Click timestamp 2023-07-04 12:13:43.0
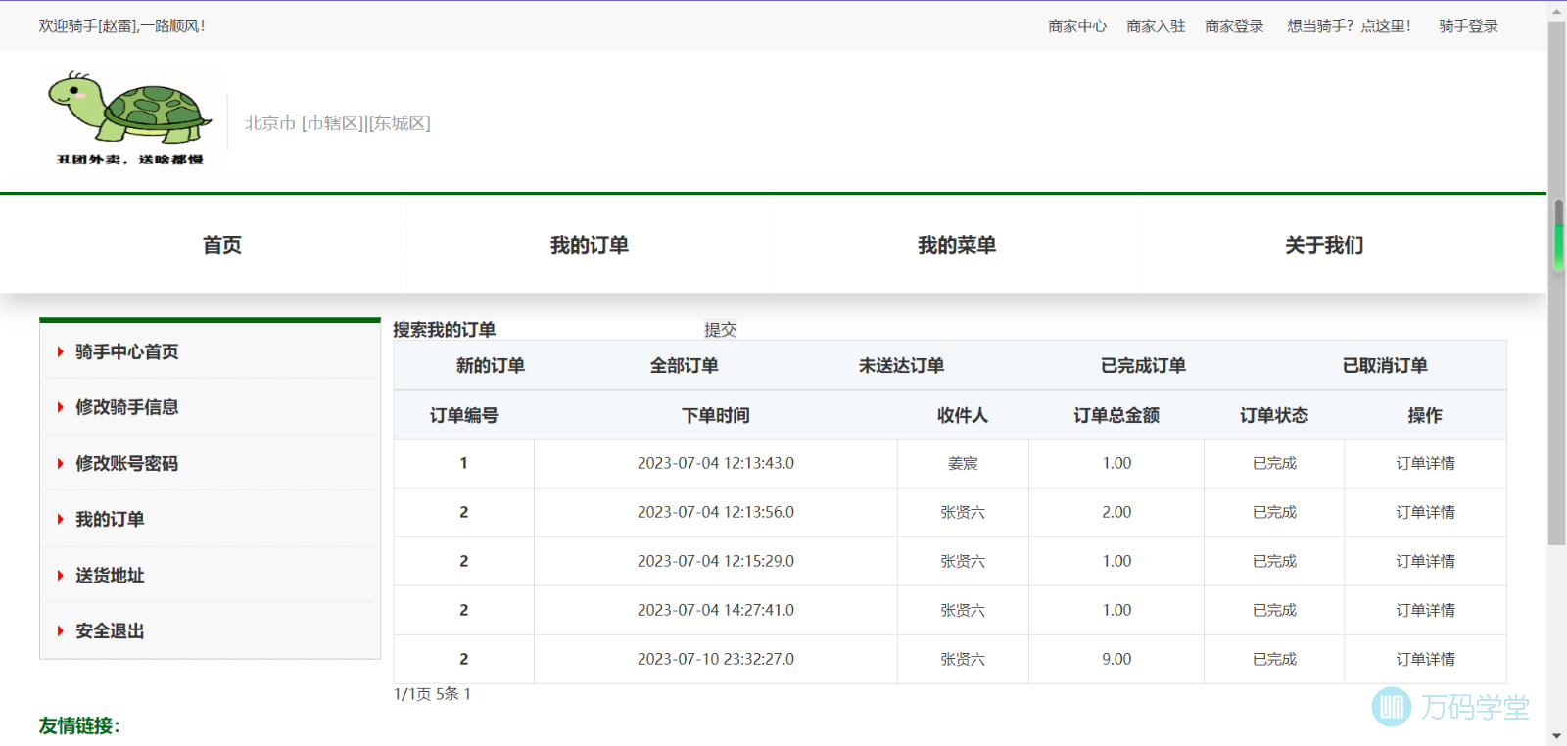Viewport: 1567px width, 746px height. coord(716,463)
